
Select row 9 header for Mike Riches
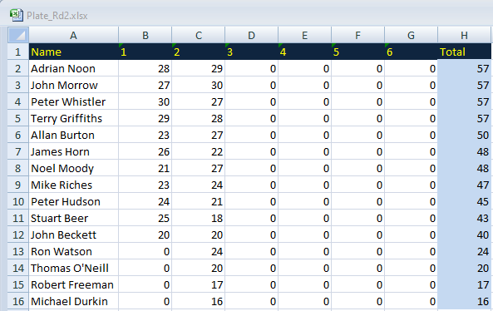click(18, 185)
